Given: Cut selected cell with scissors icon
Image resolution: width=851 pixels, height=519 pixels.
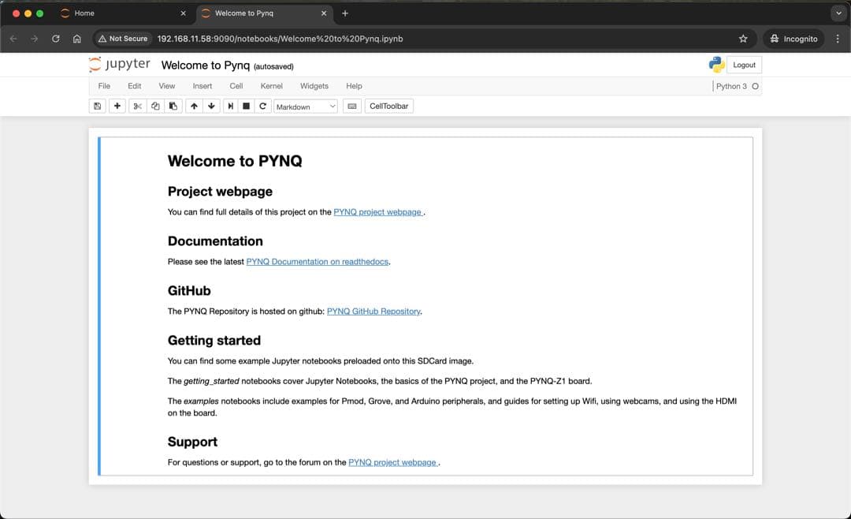Looking at the screenshot, I should pyautogui.click(x=137, y=106).
